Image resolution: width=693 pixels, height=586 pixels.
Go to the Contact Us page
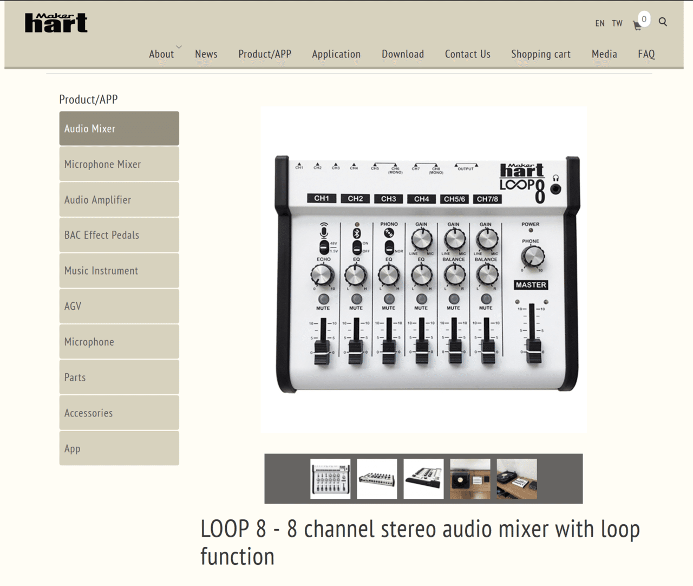pos(467,54)
